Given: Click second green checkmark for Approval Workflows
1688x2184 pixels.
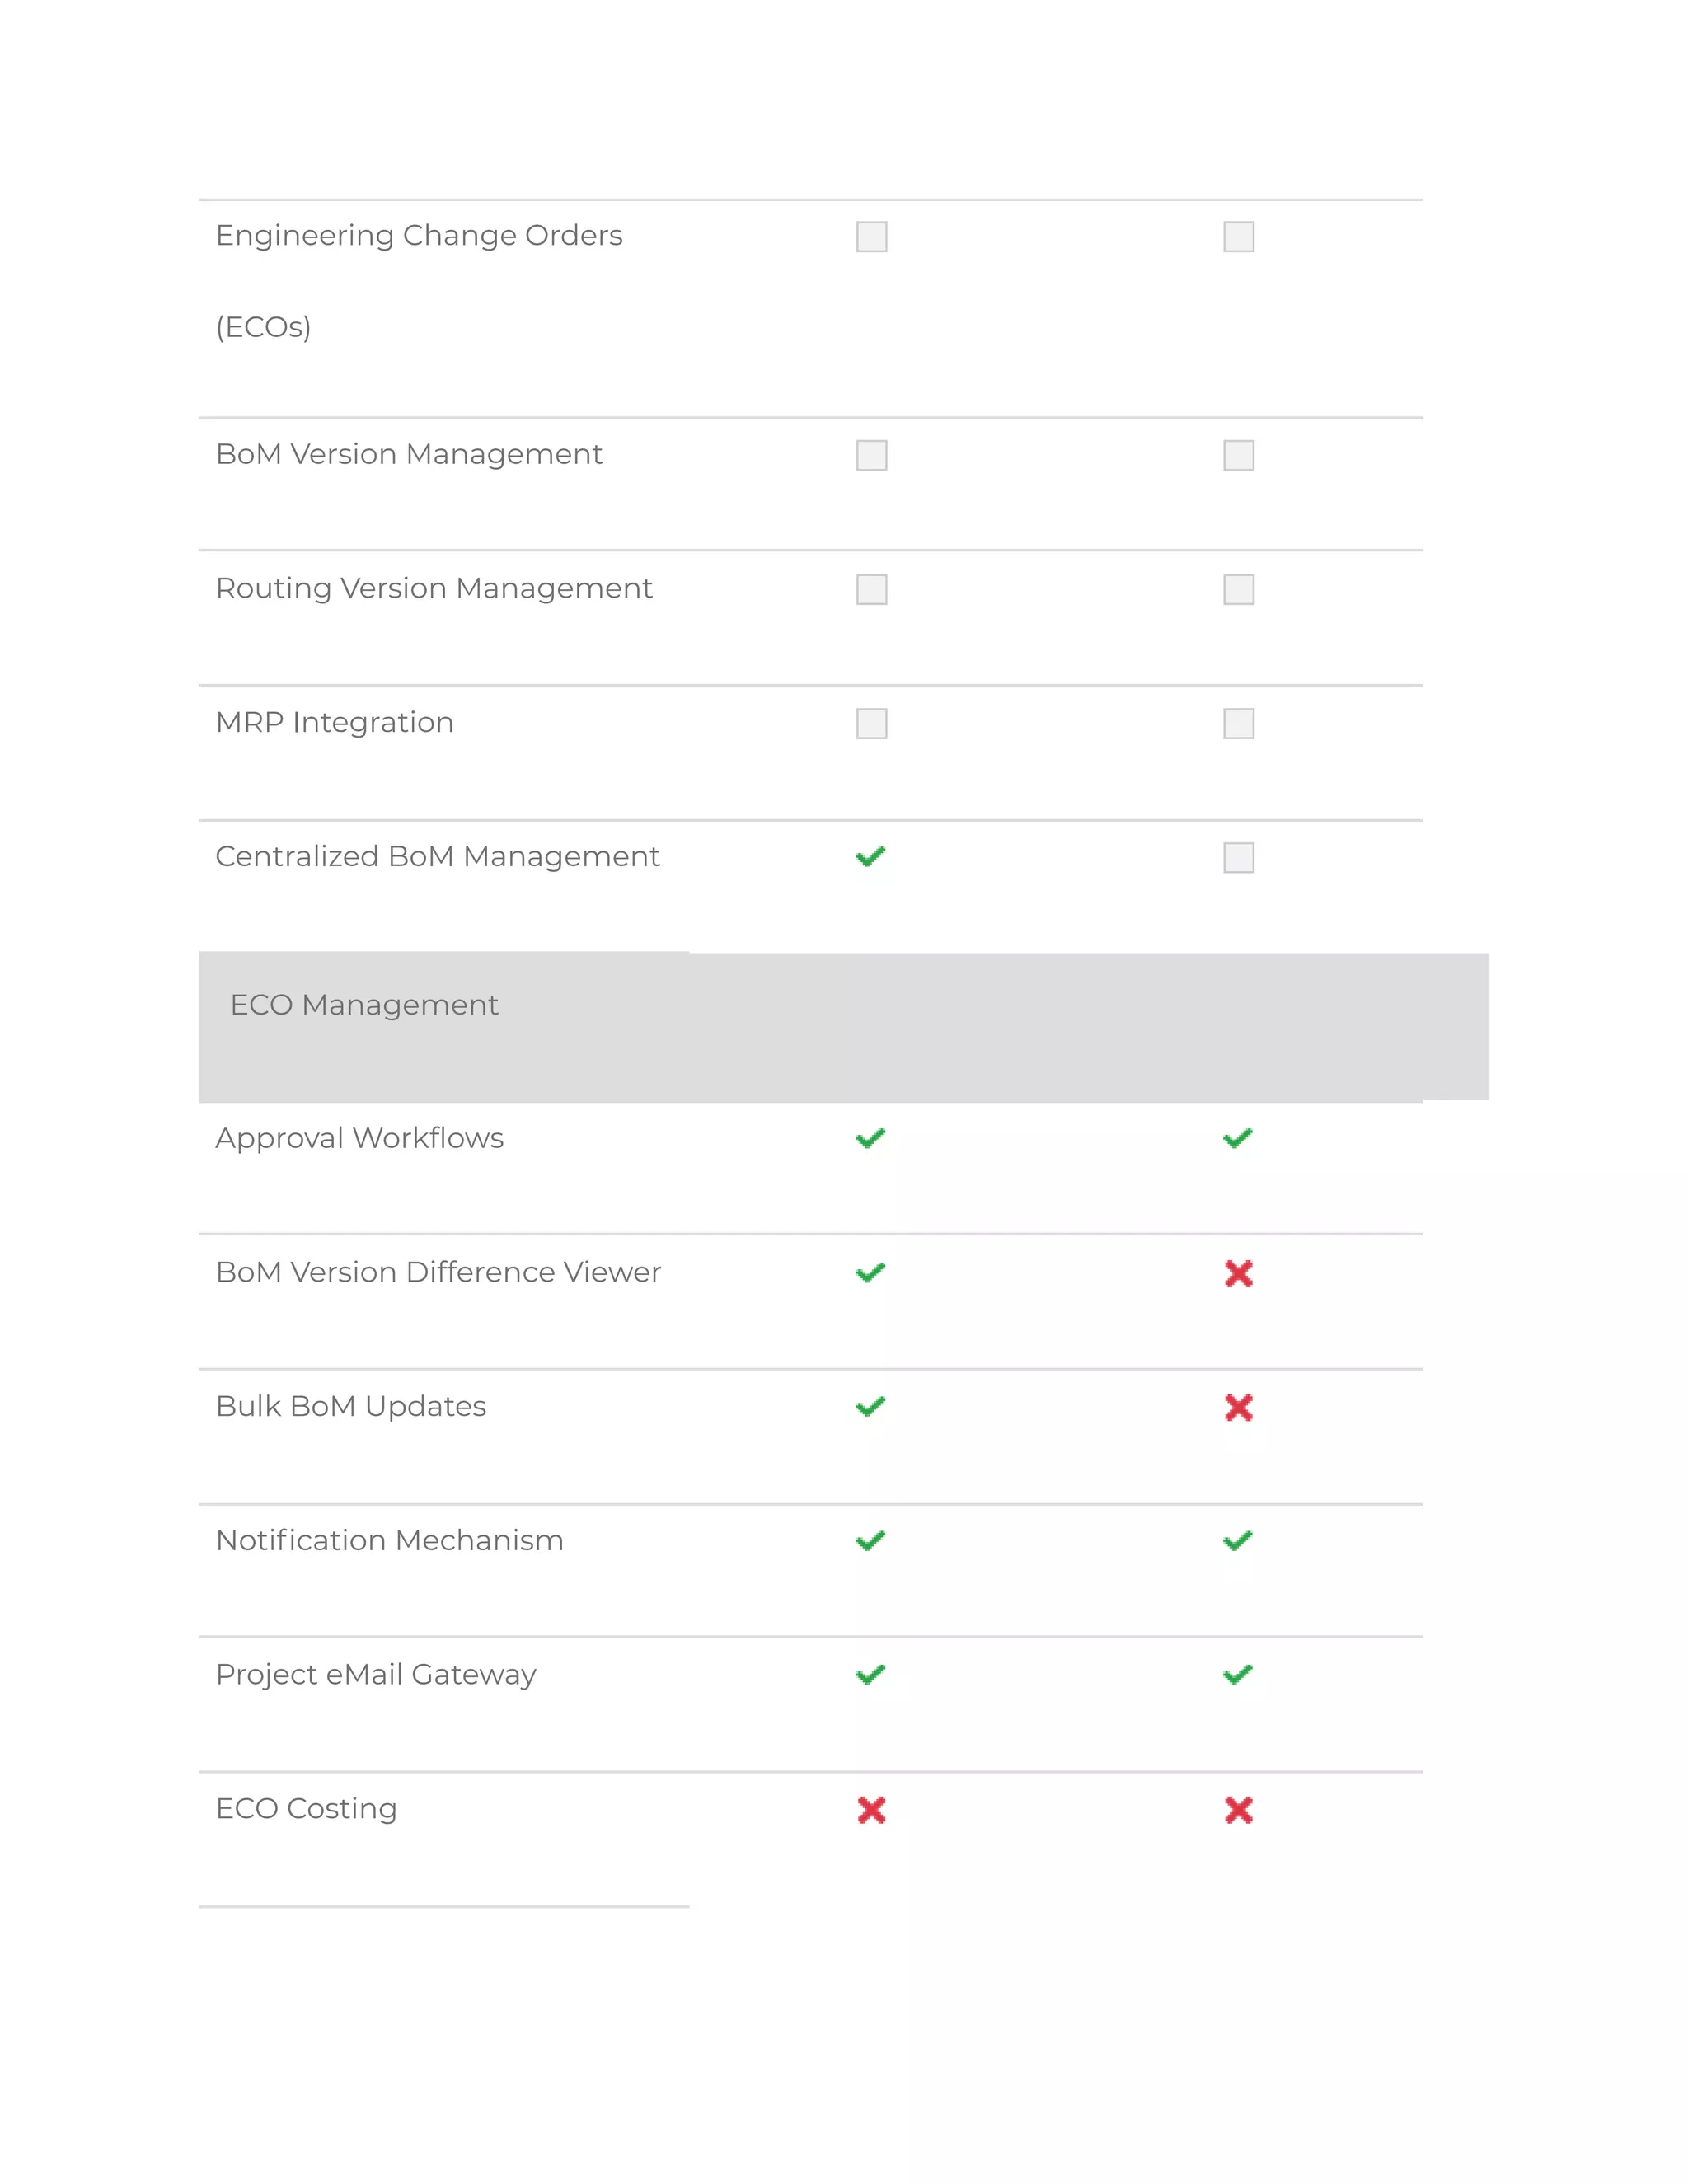Looking at the screenshot, I should (1238, 1139).
